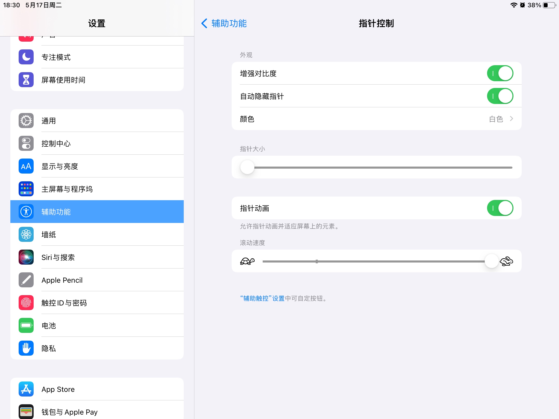The image size is (559, 419).
Task: Tap the App Store icon
Action: click(26, 389)
